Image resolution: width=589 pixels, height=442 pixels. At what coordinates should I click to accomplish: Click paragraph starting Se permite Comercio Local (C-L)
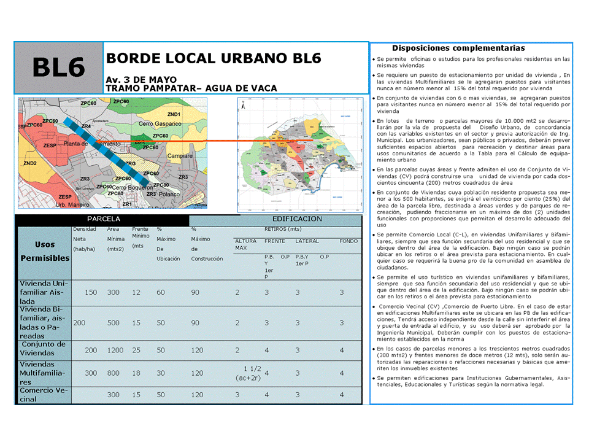tap(473, 251)
